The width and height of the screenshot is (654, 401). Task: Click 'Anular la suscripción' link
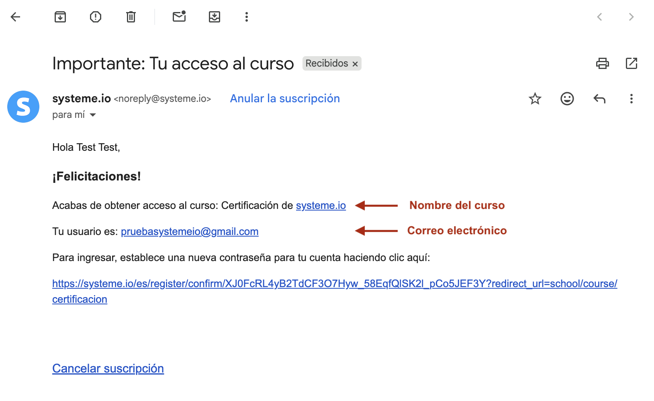285,99
